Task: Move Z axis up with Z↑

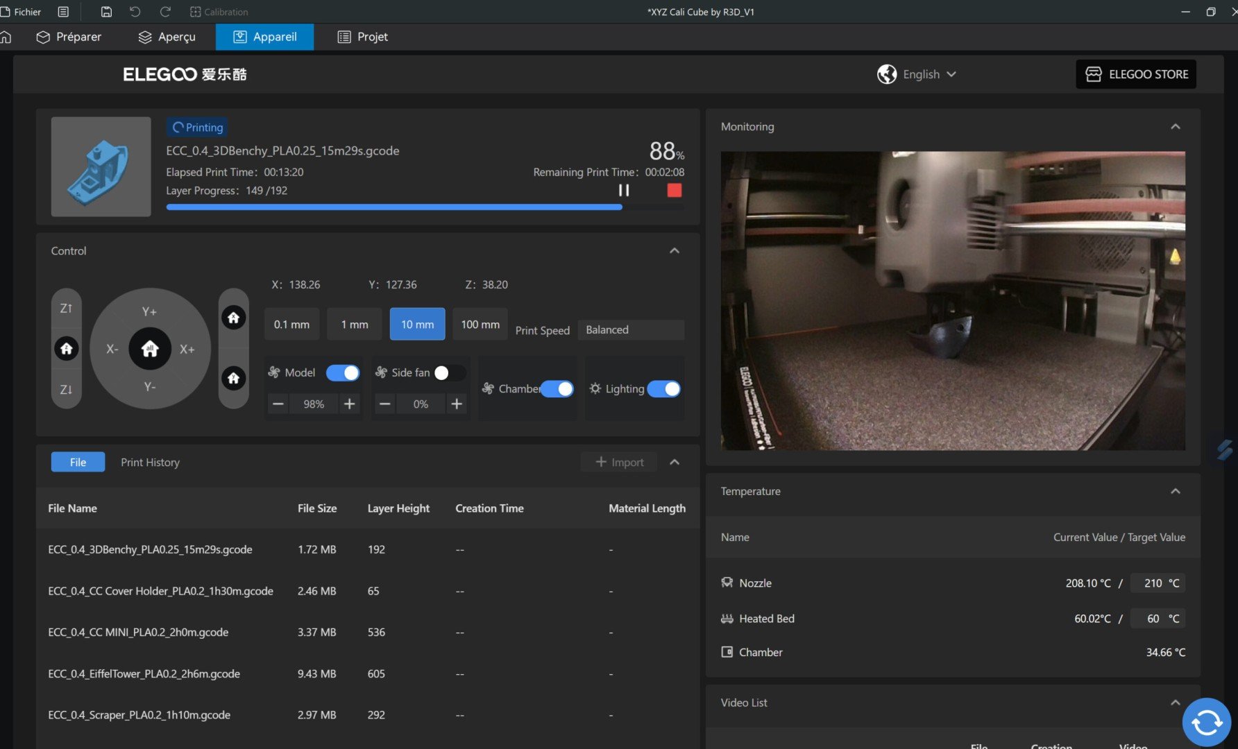Action: click(67, 308)
